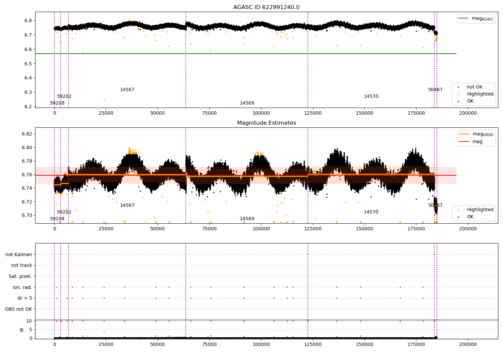Click the 'dr > 5' row label
Image resolution: width=503 pixels, height=352 pixels.
tap(25, 298)
